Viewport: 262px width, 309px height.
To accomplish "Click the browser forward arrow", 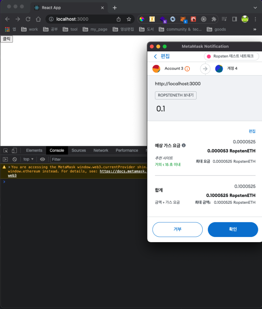I will point(18,19).
